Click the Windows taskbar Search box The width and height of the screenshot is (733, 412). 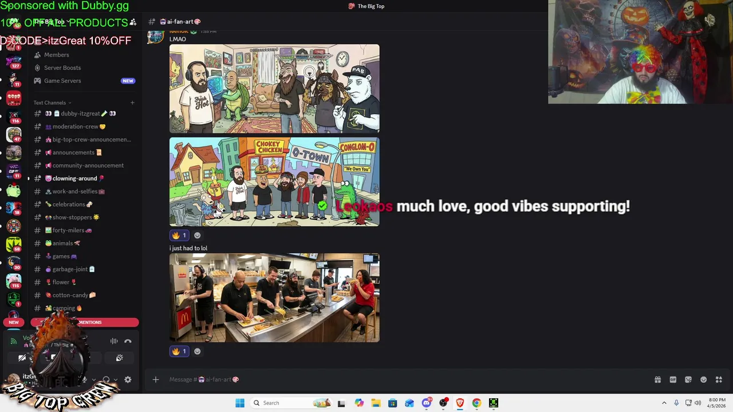(x=292, y=403)
